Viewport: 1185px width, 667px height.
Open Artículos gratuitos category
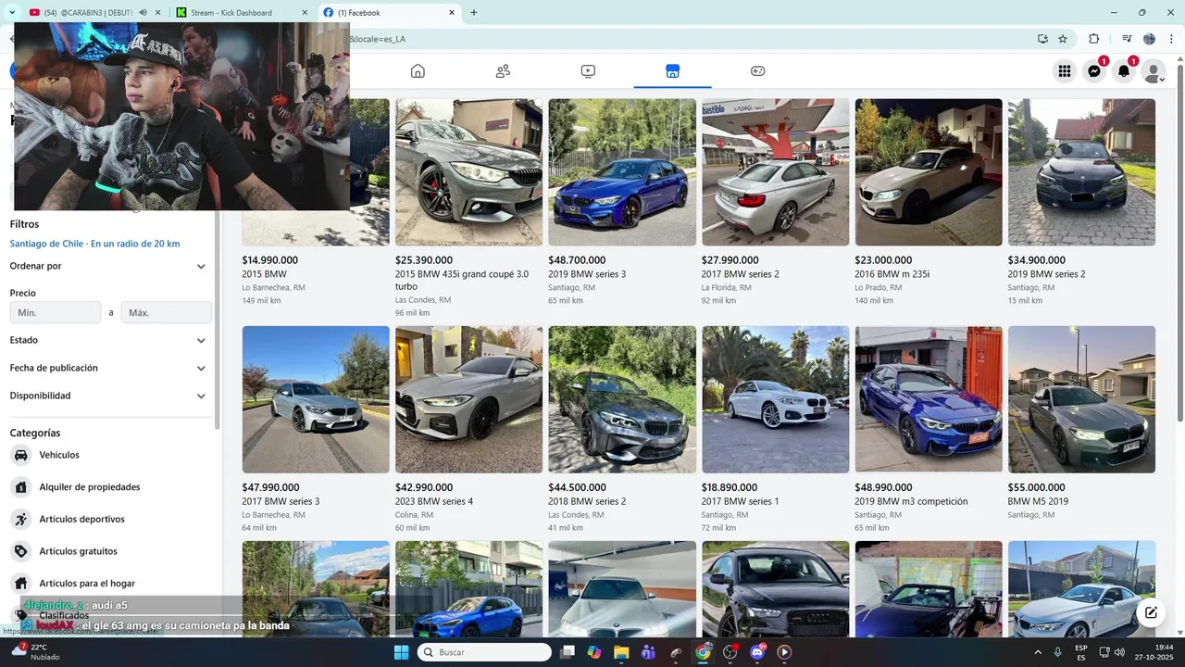78,551
